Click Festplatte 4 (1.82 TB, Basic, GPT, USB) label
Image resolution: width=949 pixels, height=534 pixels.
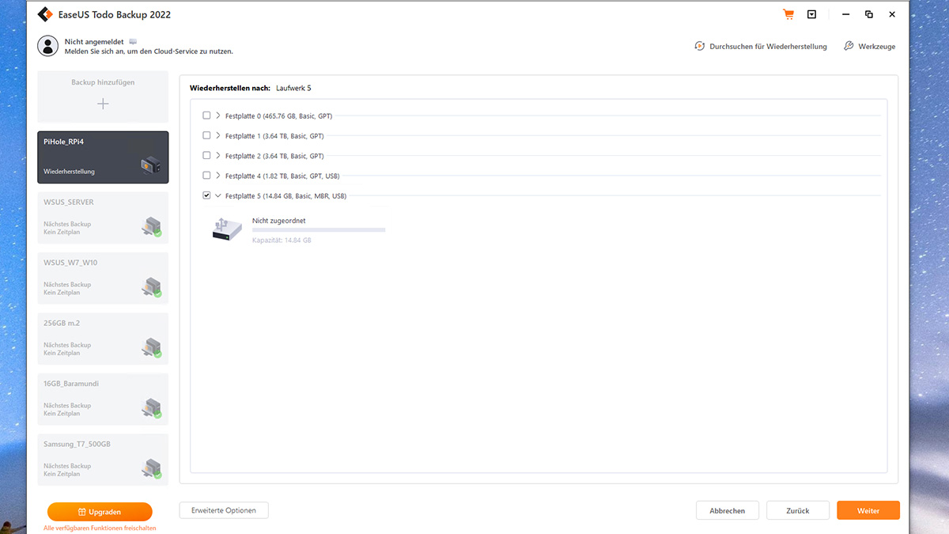tap(282, 176)
